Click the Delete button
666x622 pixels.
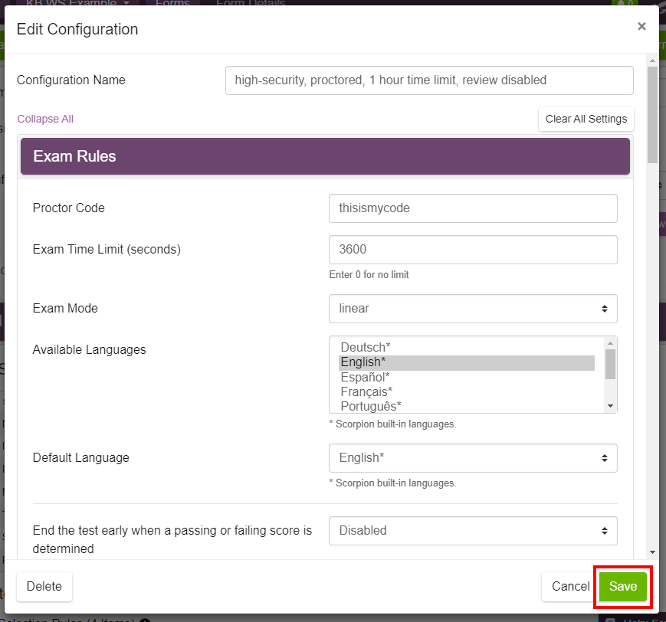44,586
